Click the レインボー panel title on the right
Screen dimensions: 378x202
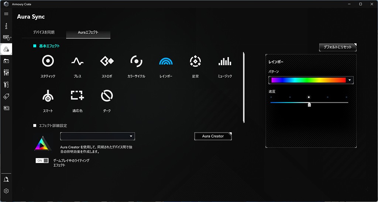coord(276,62)
